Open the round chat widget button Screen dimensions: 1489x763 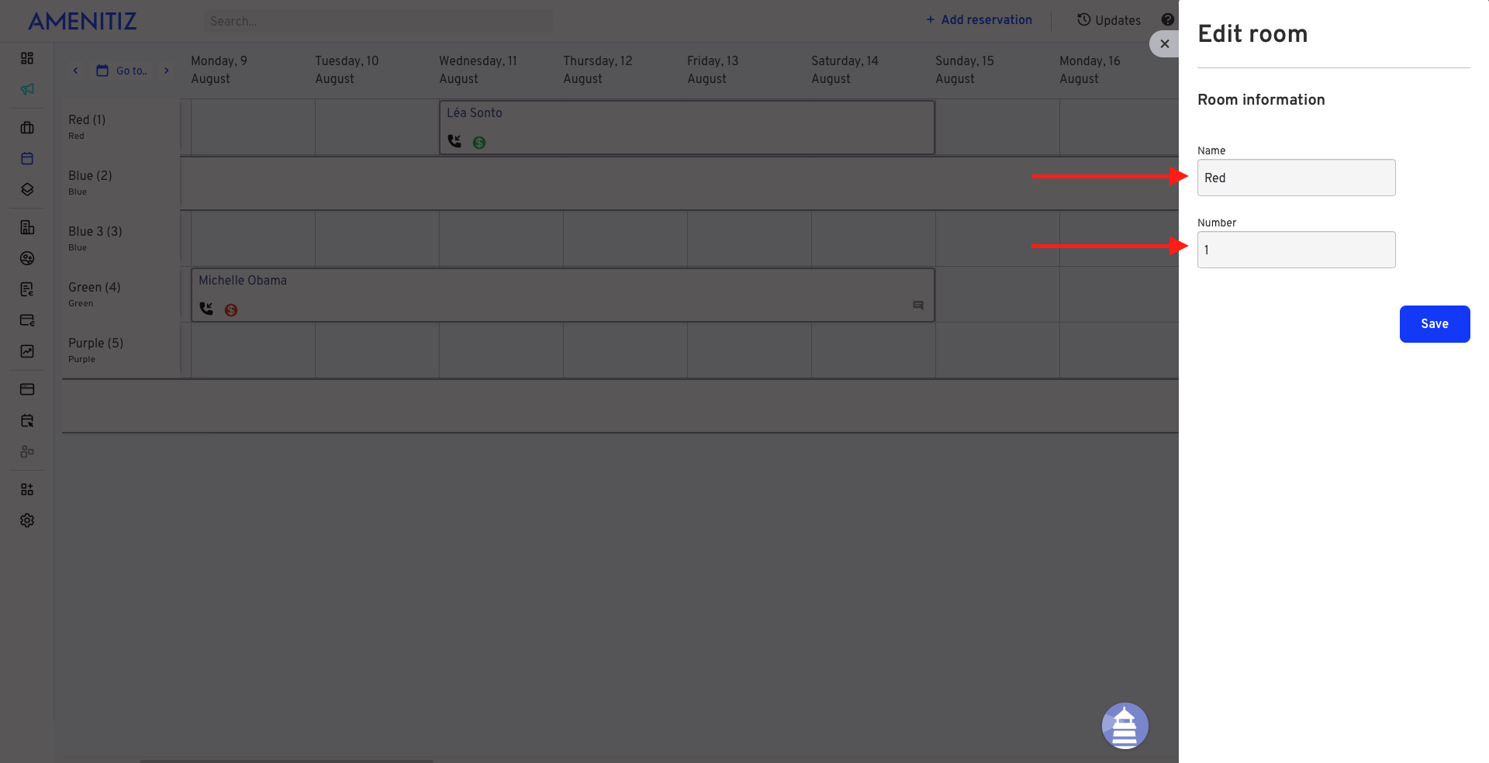click(1125, 726)
